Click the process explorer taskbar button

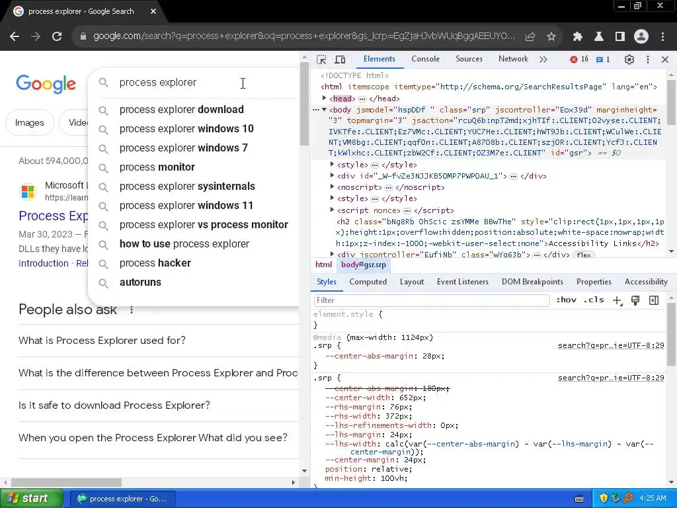coord(122,499)
